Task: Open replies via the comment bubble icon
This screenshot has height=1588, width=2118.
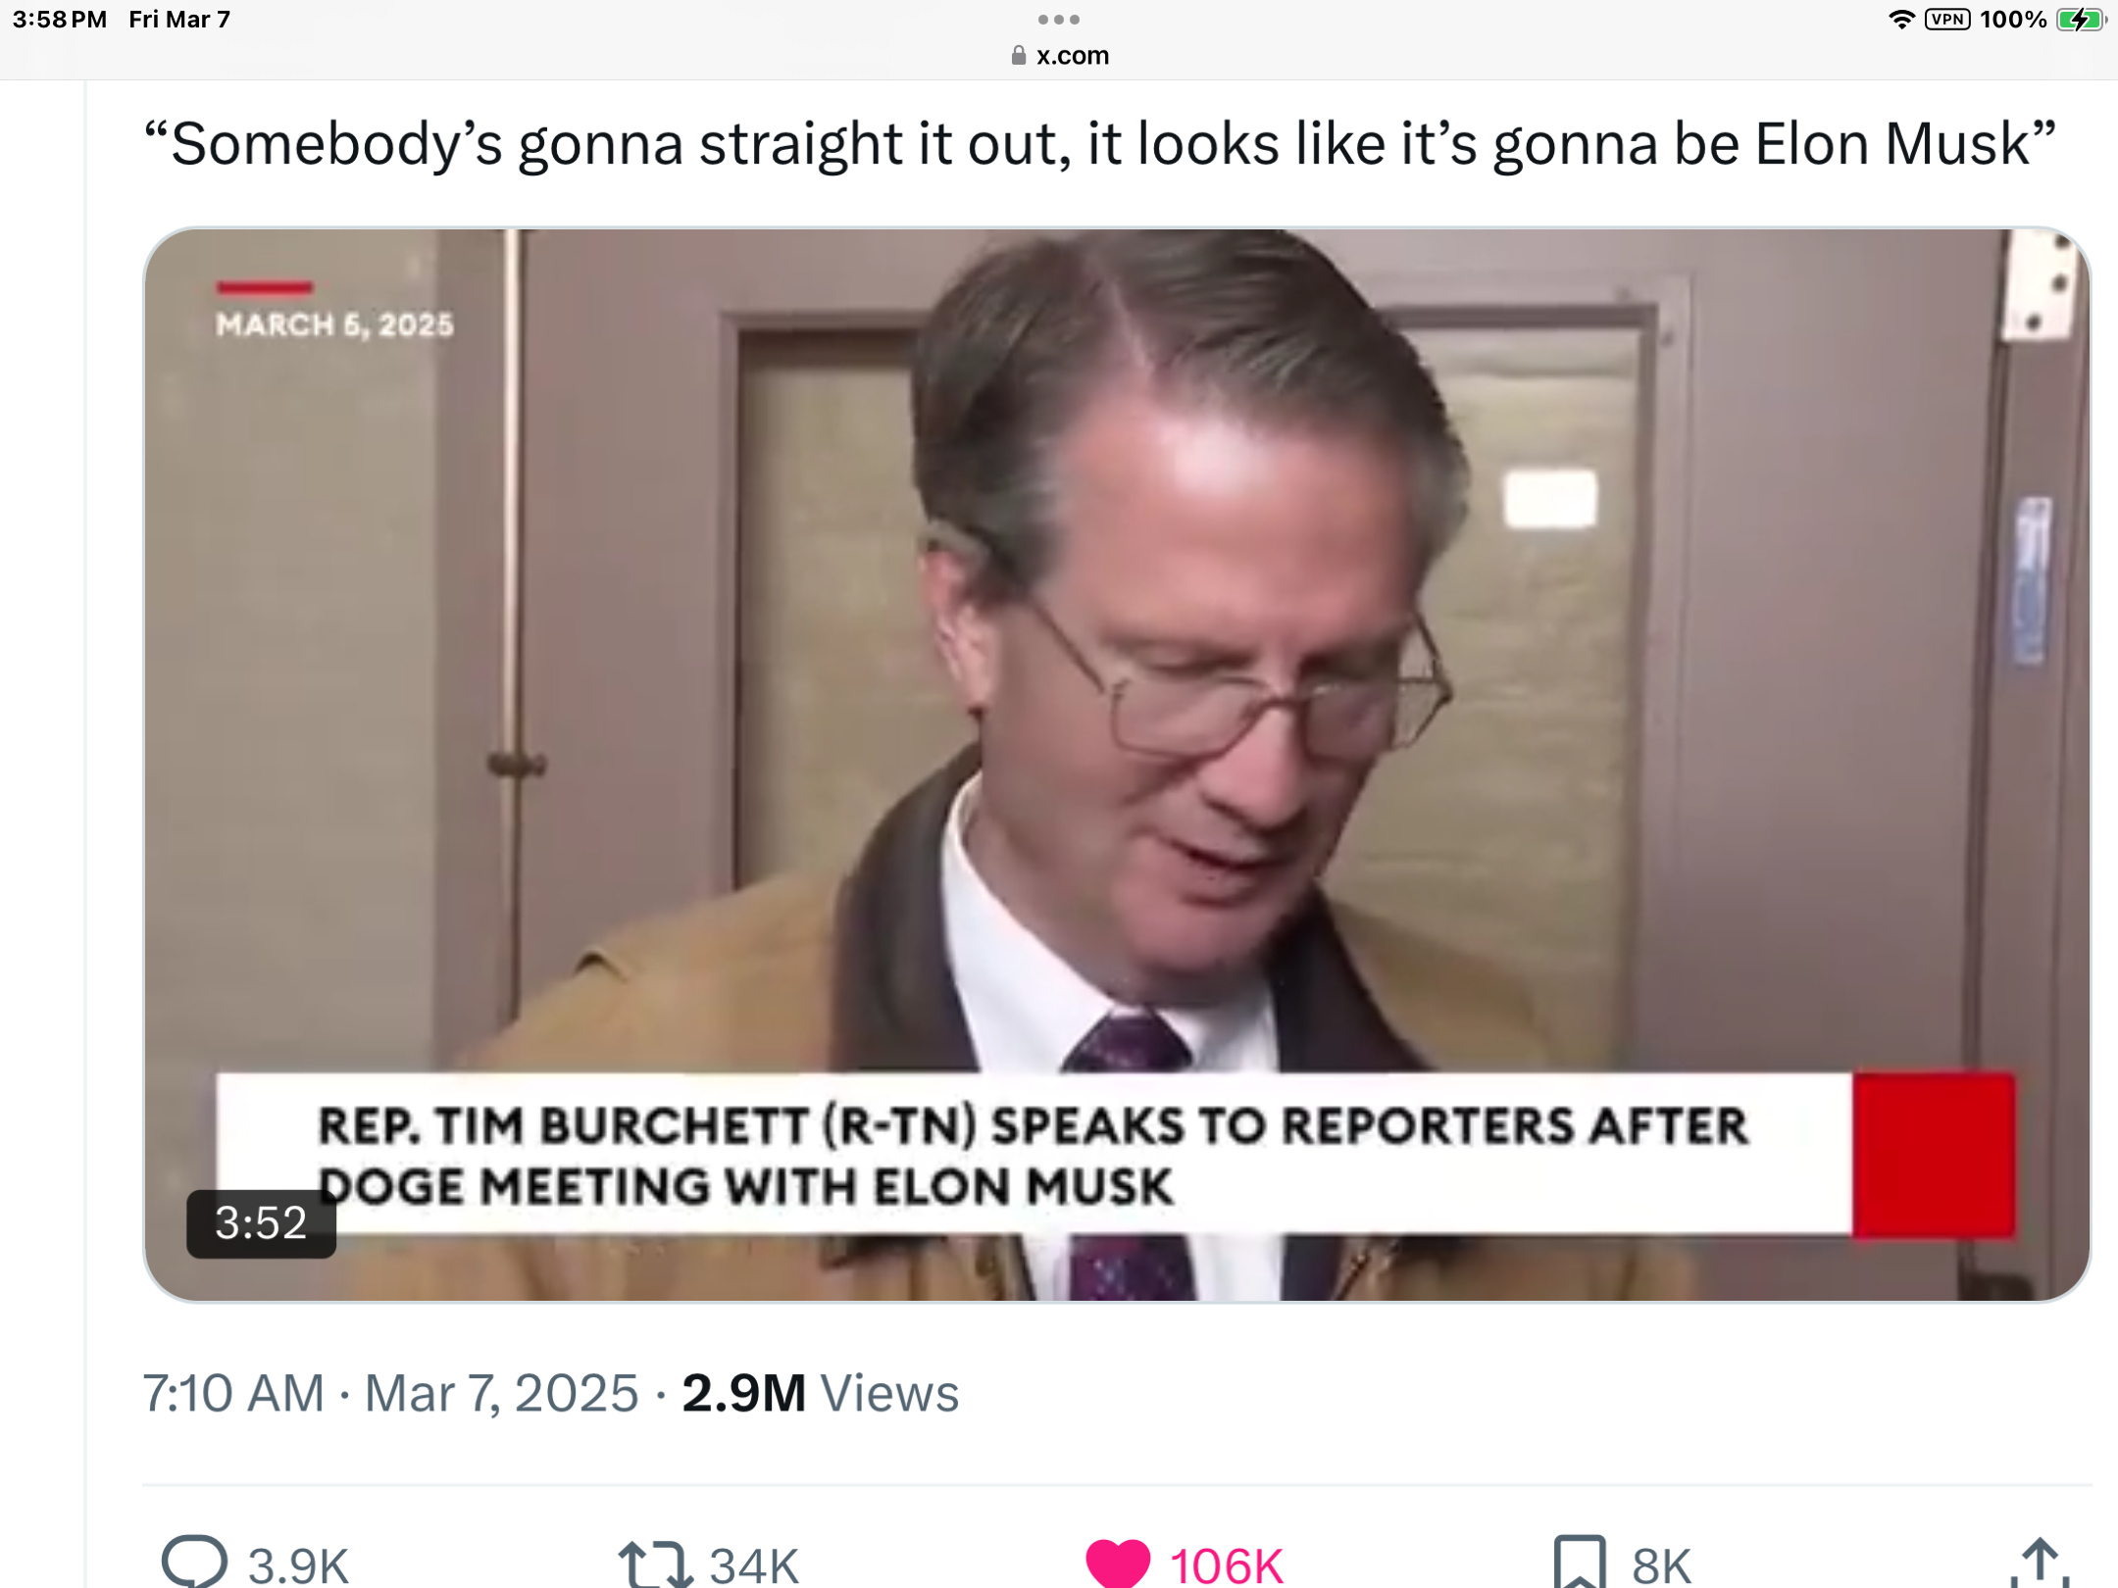Action: pos(194,1562)
